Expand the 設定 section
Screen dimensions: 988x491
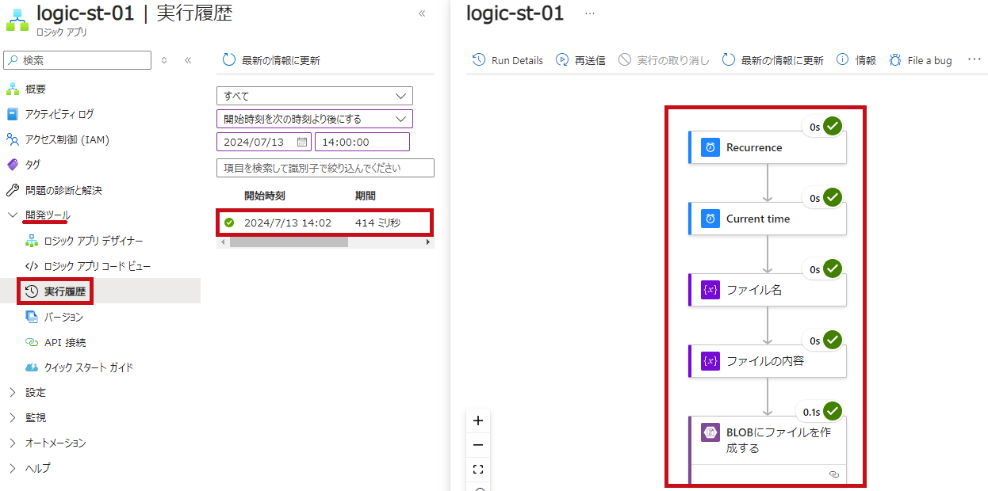tap(12, 392)
